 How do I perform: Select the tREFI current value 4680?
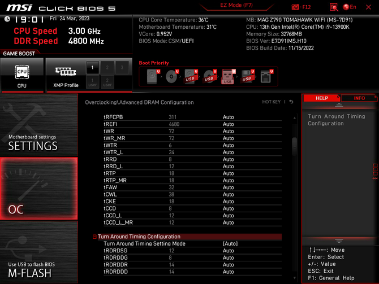point(174,124)
